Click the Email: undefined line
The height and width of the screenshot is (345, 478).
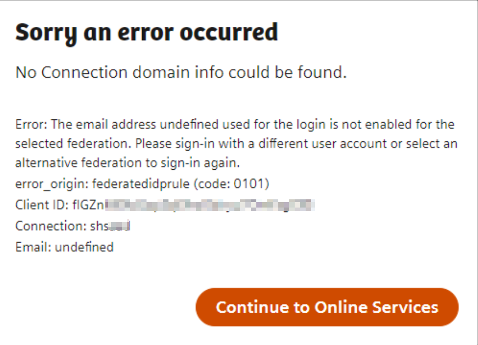(x=63, y=247)
